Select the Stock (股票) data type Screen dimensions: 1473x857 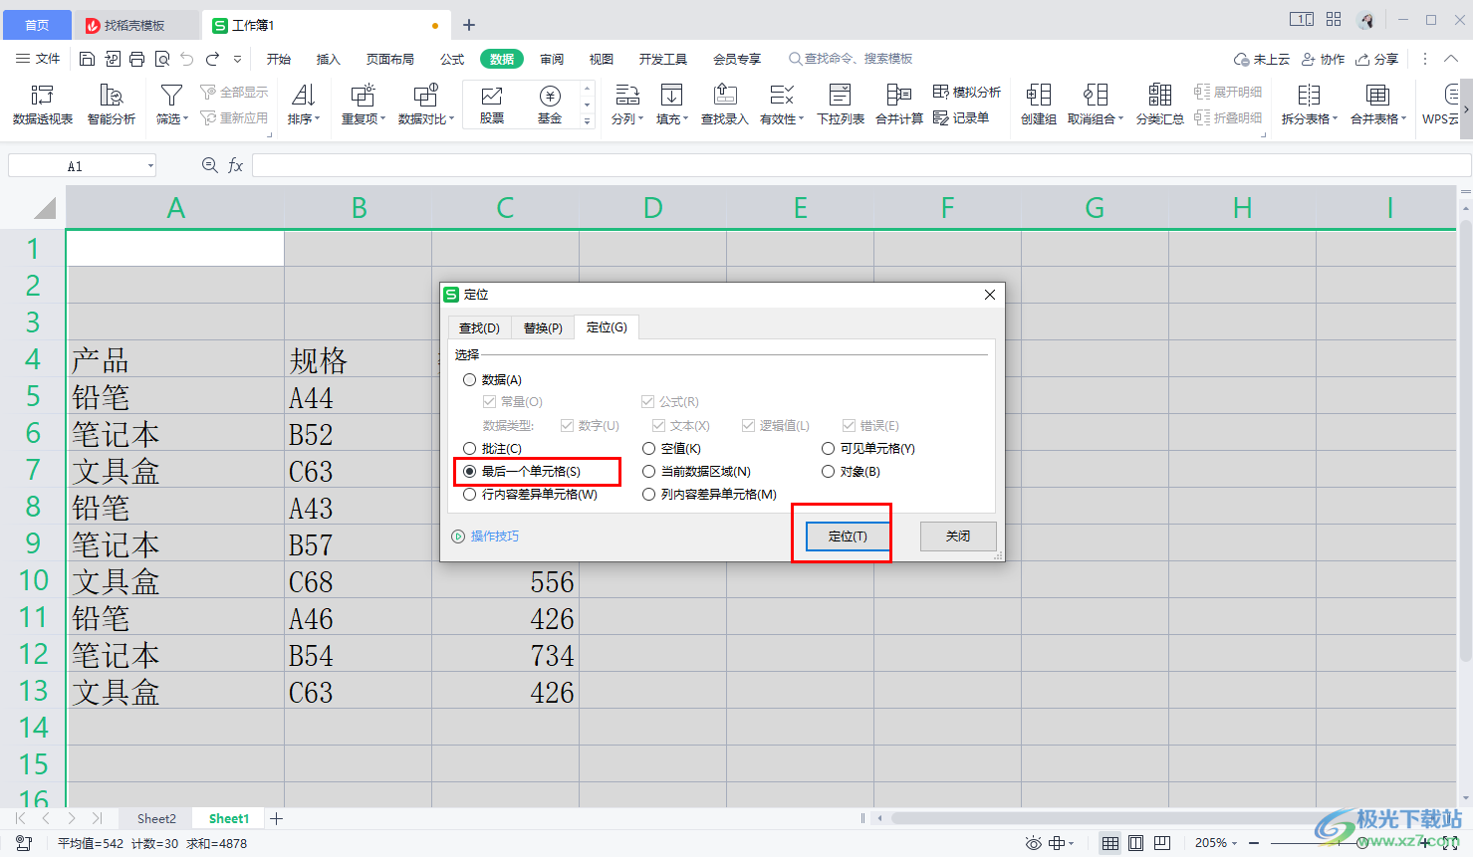point(492,105)
